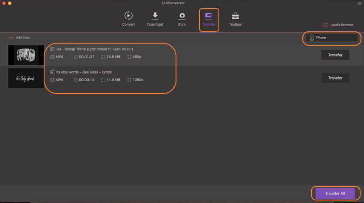Click the title 'Sia - Cheap Thrills (Lyric Video) ft. Sean Paul(1)'
The height and width of the screenshot is (203, 364).
point(95,49)
